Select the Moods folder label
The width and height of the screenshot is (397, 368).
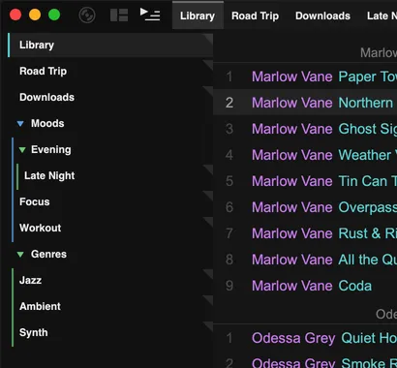47,123
